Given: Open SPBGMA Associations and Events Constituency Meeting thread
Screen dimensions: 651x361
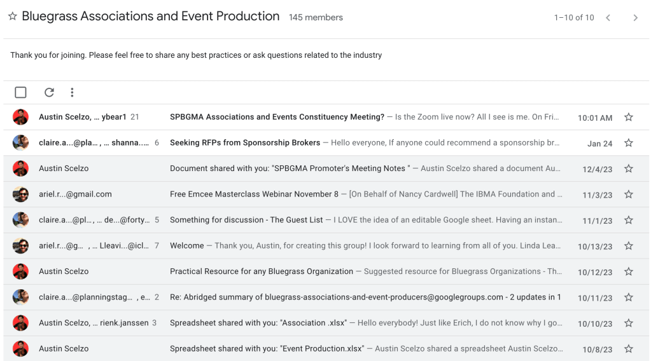Looking at the screenshot, I should (277, 118).
